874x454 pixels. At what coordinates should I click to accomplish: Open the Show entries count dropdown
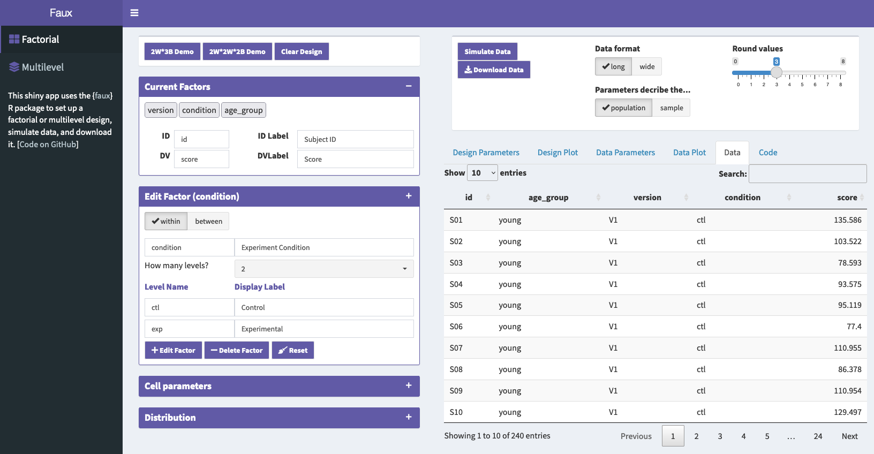coord(483,173)
